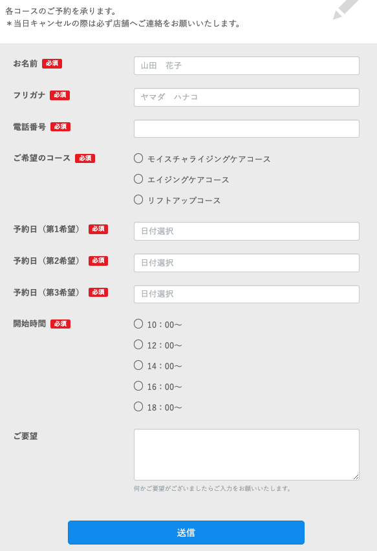The width and height of the screenshot is (377, 551).
Task: Select モイスチャライジングケアコース radio button
Action: 138,158
